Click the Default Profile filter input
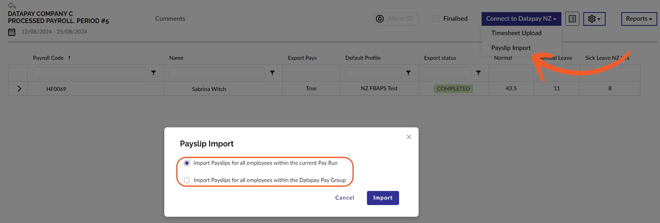 373,73
